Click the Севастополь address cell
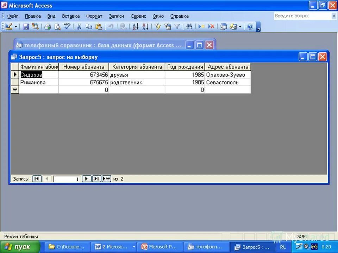This screenshot has height=253, width=338. coord(228,82)
